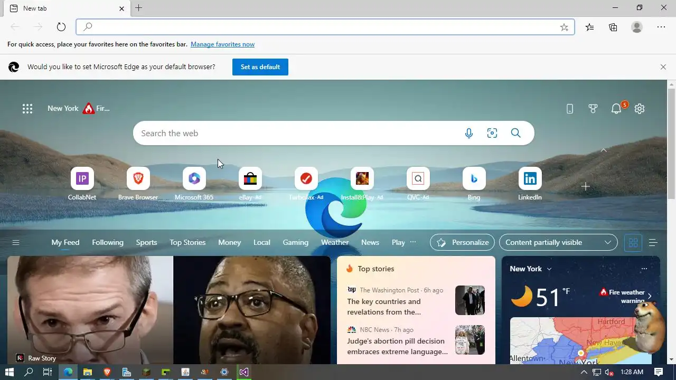Open CollabNet quick link
This screenshot has height=380, width=676.
click(82, 184)
